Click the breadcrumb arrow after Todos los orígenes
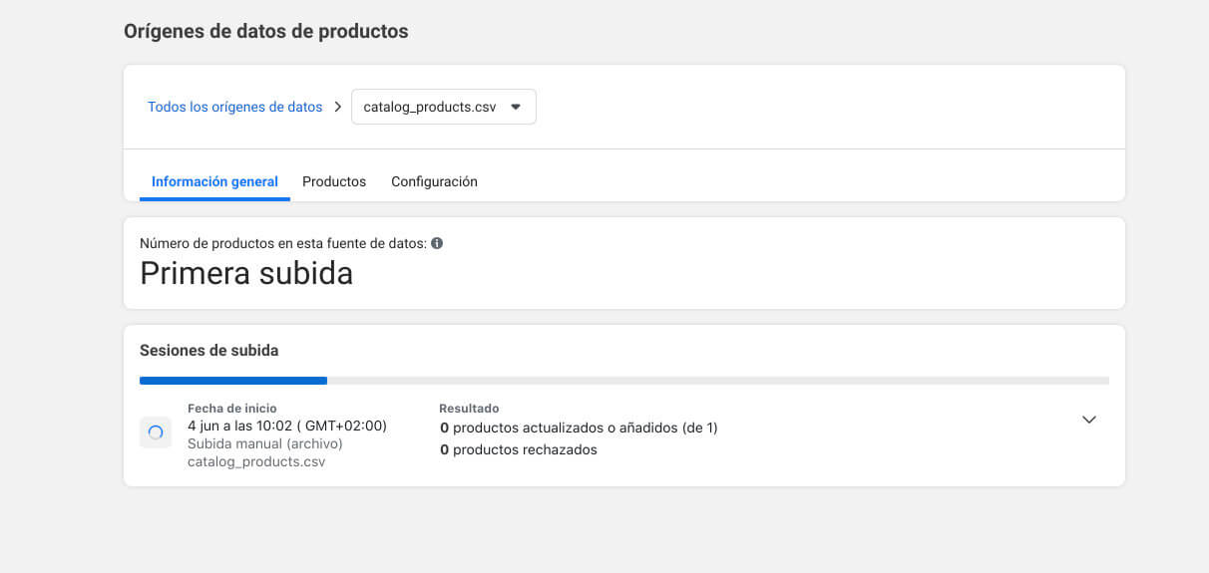1209x573 pixels. 338,107
